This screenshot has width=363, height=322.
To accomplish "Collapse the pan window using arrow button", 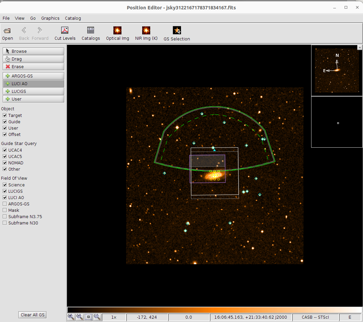I will [x=360, y=48].
